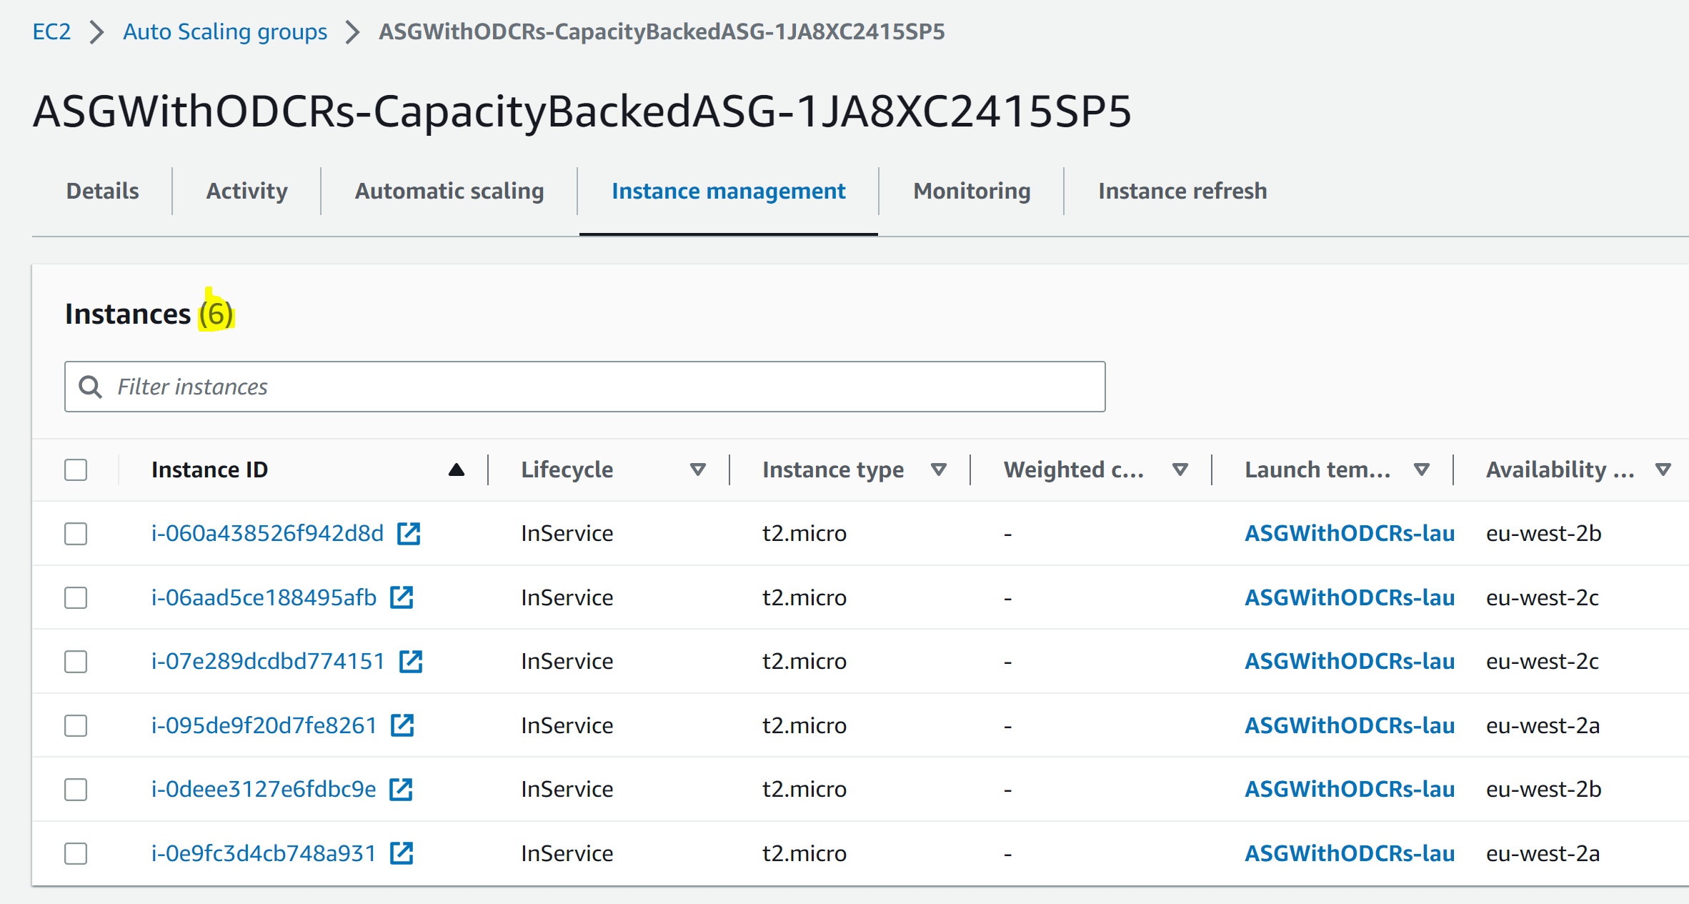This screenshot has width=1689, height=904.
Task: Switch to the Activity tab
Action: pyautogui.click(x=246, y=191)
